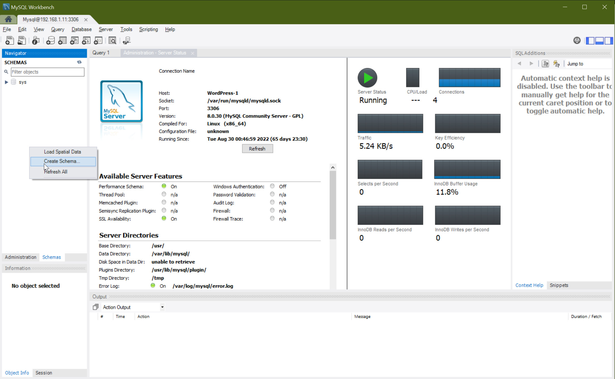Open the object inspector info icon
Image resolution: width=615 pixels, height=379 pixels.
35,41
